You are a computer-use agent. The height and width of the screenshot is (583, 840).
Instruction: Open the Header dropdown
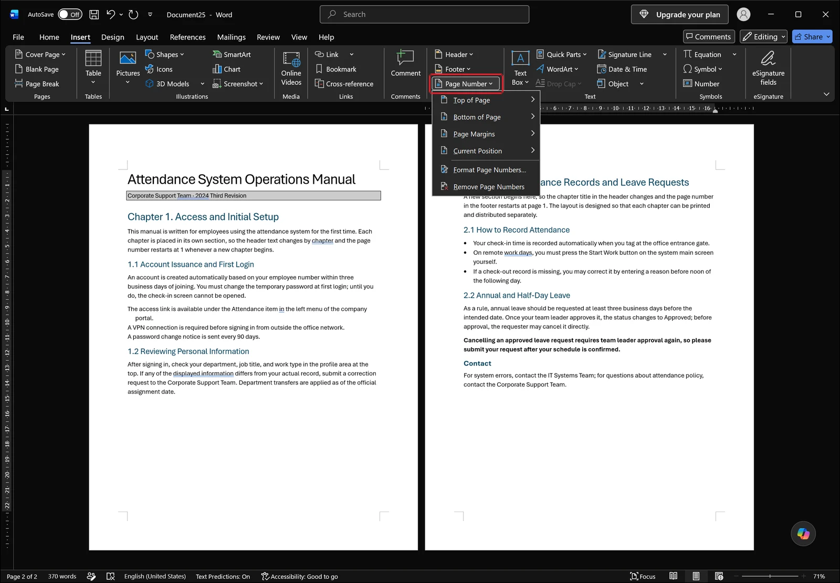pyautogui.click(x=454, y=55)
